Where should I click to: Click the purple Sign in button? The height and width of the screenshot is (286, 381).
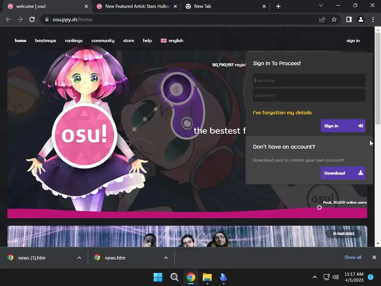click(x=343, y=126)
